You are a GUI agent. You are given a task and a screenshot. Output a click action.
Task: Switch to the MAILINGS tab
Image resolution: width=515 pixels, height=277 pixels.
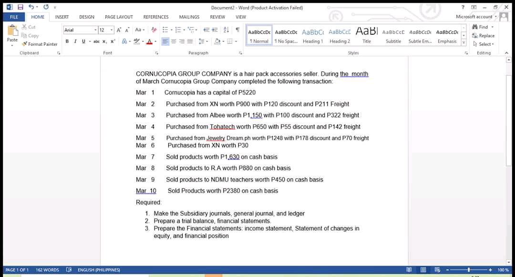(189, 17)
